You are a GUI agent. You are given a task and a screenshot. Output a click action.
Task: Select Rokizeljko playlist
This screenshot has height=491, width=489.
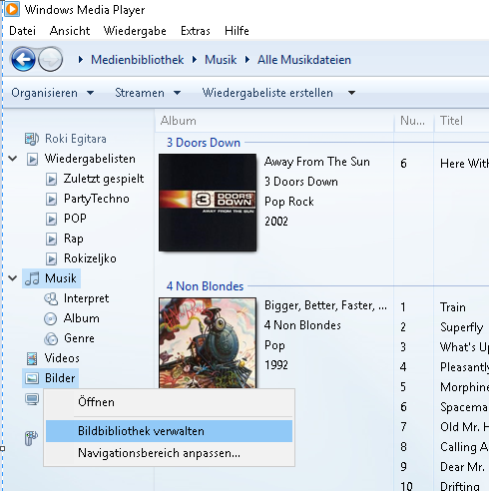pos(90,258)
